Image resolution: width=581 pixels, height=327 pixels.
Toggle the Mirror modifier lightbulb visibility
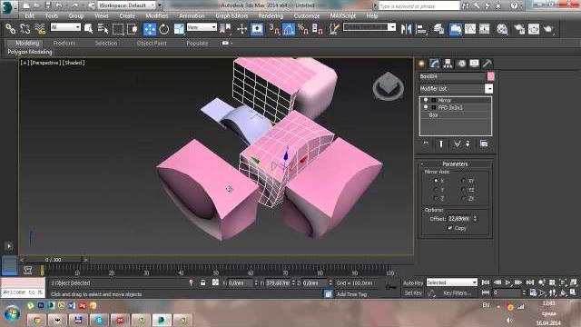426,100
